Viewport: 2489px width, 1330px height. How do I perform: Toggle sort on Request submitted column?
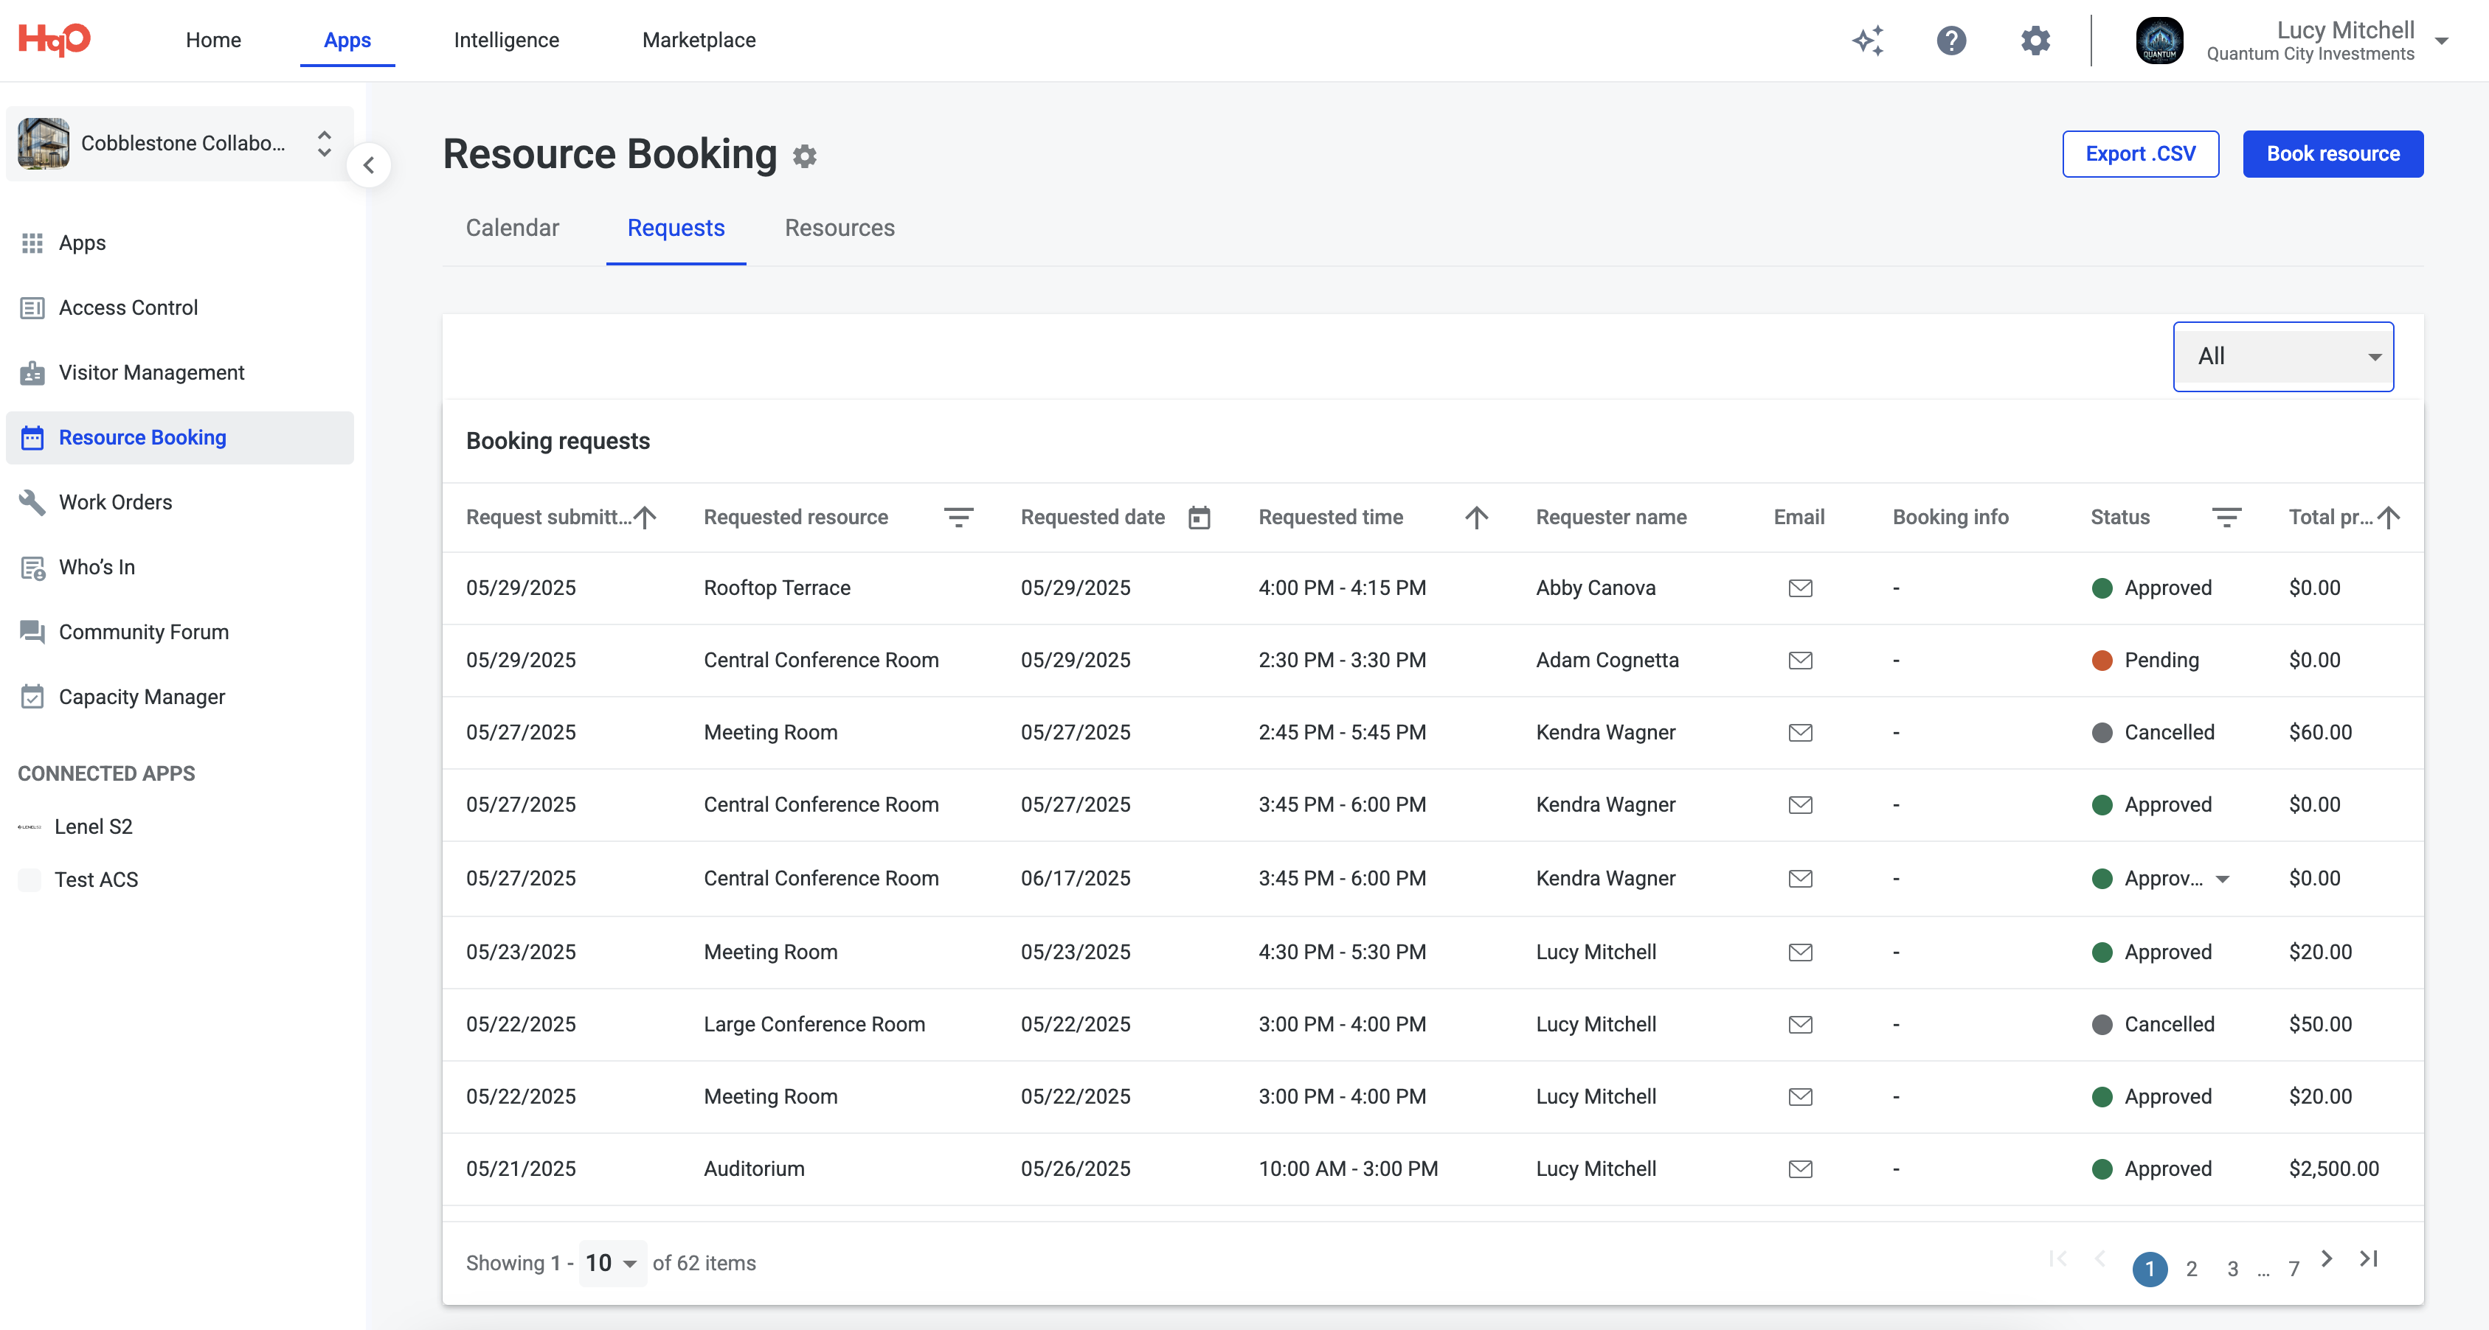[645, 518]
